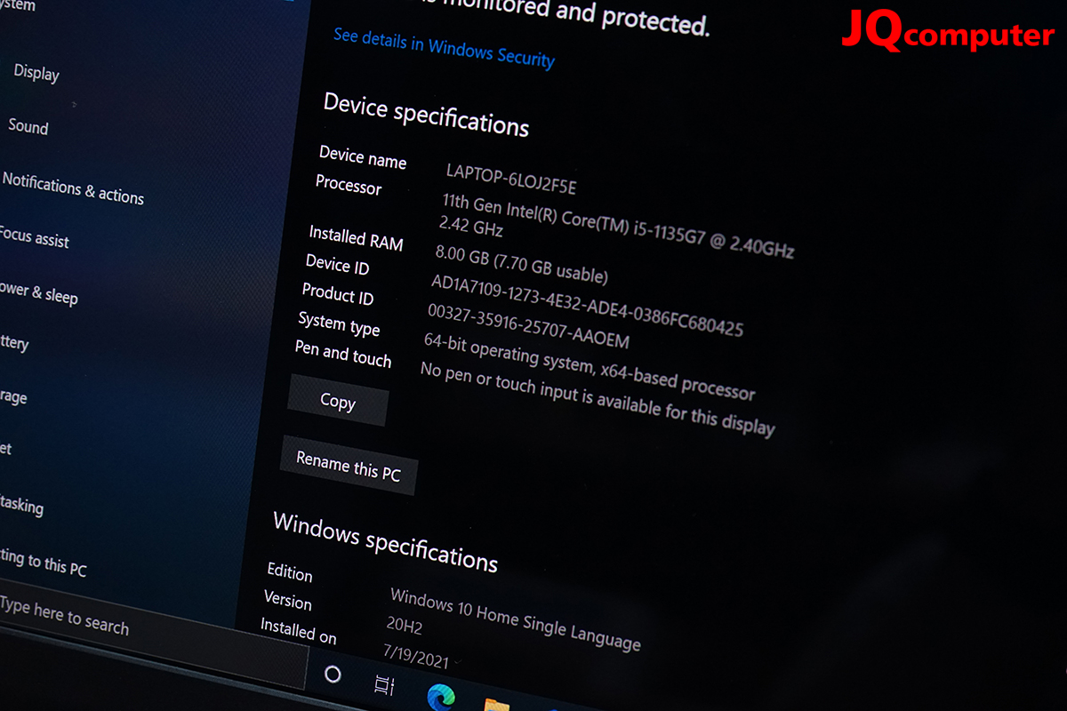Viewport: 1067px width, 711px height.
Task: Click the Rename this PC button
Action: coord(349,466)
